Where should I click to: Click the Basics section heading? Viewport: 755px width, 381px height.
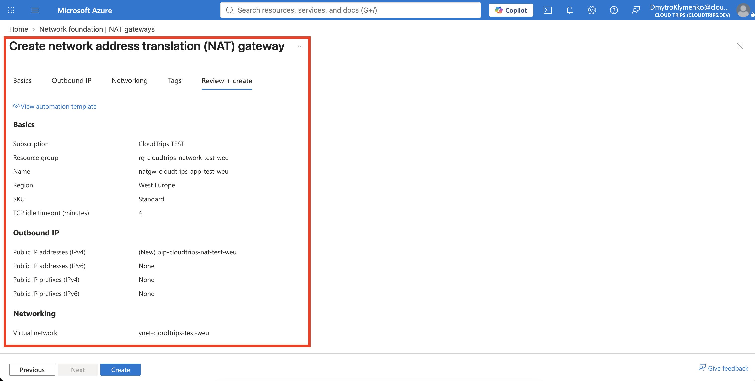(24, 125)
